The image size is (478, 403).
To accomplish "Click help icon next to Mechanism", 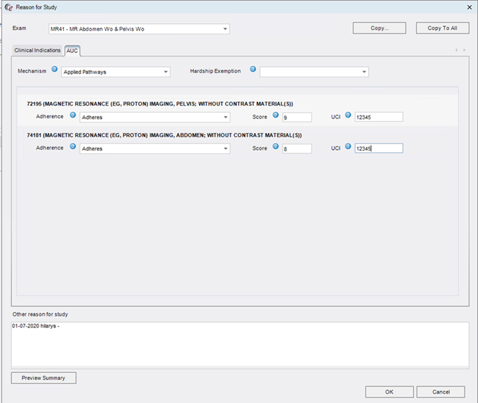I will (x=54, y=71).
